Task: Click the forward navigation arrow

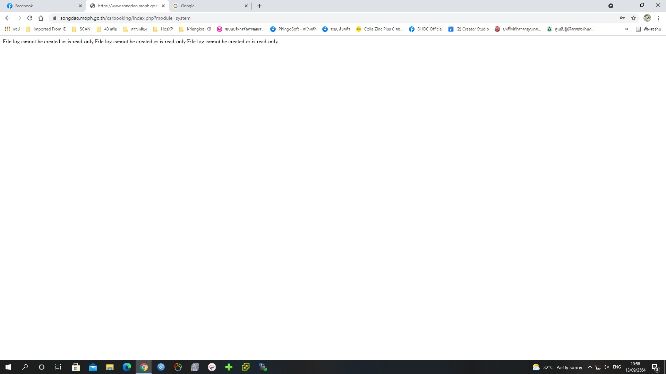Action: (18, 18)
